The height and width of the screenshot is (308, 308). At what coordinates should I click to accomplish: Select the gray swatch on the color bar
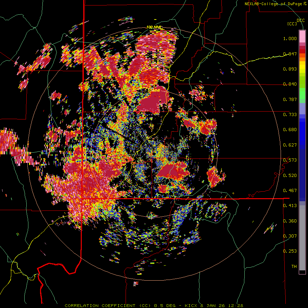(302, 238)
